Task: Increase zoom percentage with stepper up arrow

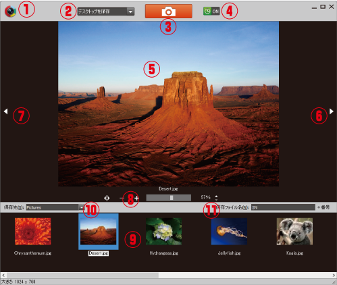Action: (216, 197)
